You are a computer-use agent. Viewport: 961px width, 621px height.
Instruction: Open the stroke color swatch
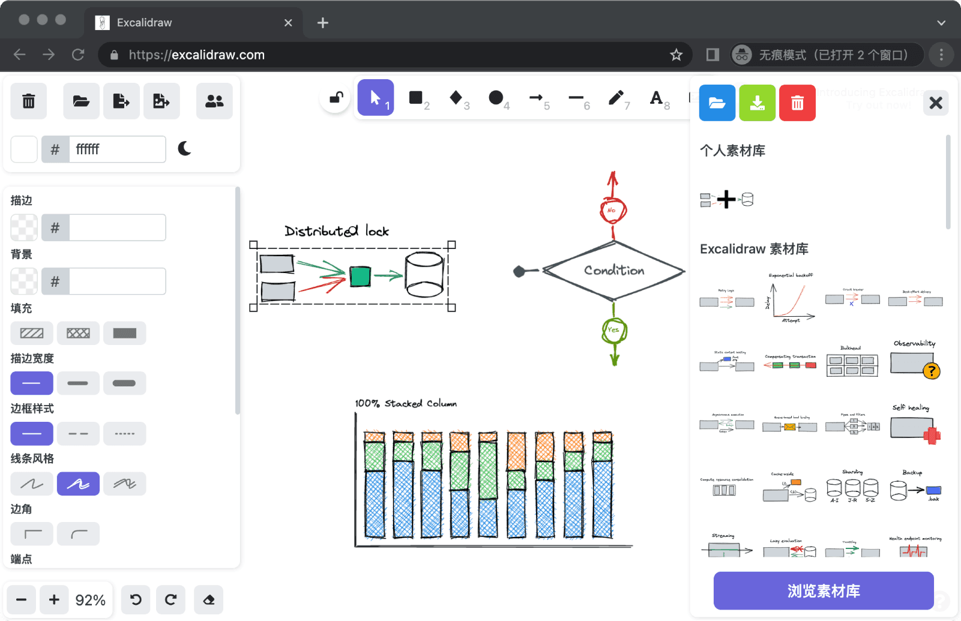[24, 227]
